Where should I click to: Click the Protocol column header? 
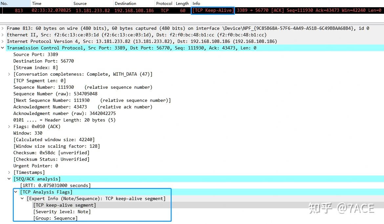pos(164,3)
